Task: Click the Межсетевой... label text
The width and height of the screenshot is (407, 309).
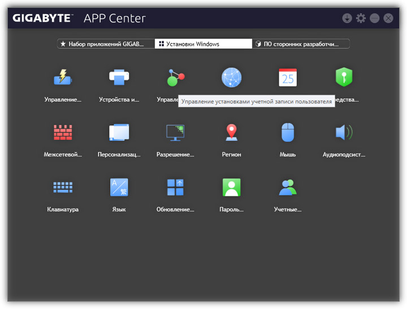Action: click(63, 154)
